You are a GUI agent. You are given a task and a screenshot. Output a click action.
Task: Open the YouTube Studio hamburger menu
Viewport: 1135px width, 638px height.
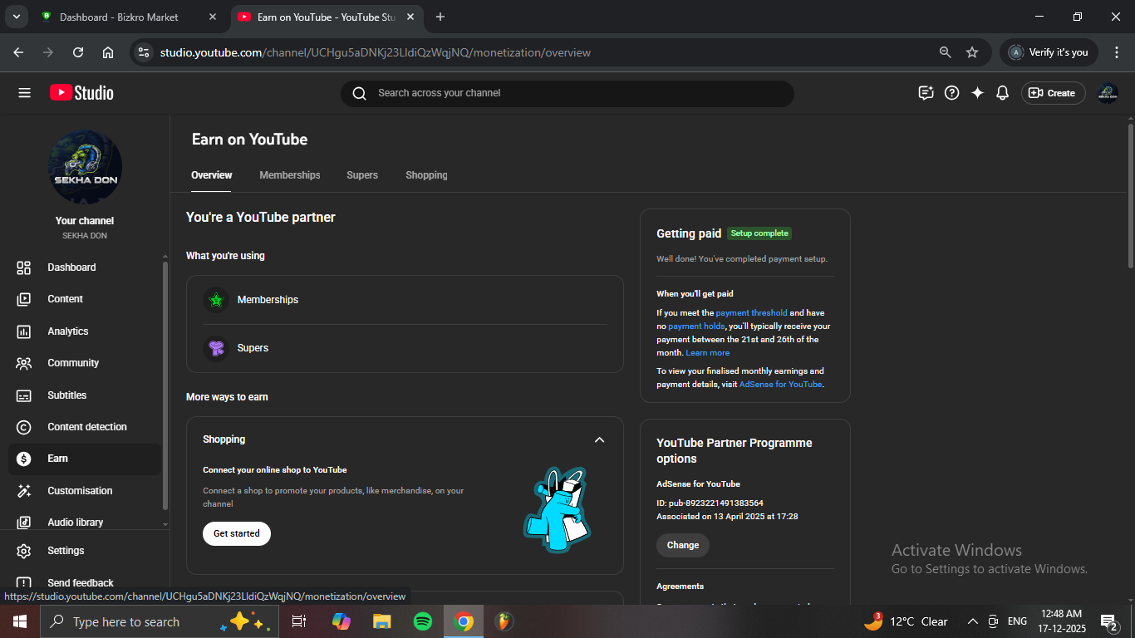[x=24, y=93]
